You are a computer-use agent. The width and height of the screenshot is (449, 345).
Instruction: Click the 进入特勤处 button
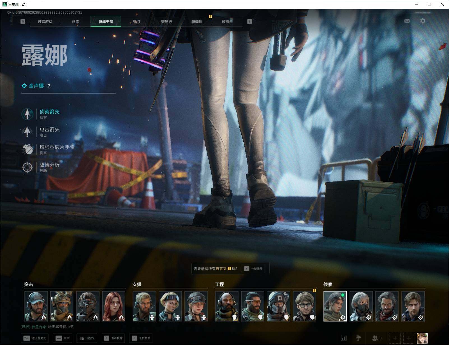[x=34, y=338]
